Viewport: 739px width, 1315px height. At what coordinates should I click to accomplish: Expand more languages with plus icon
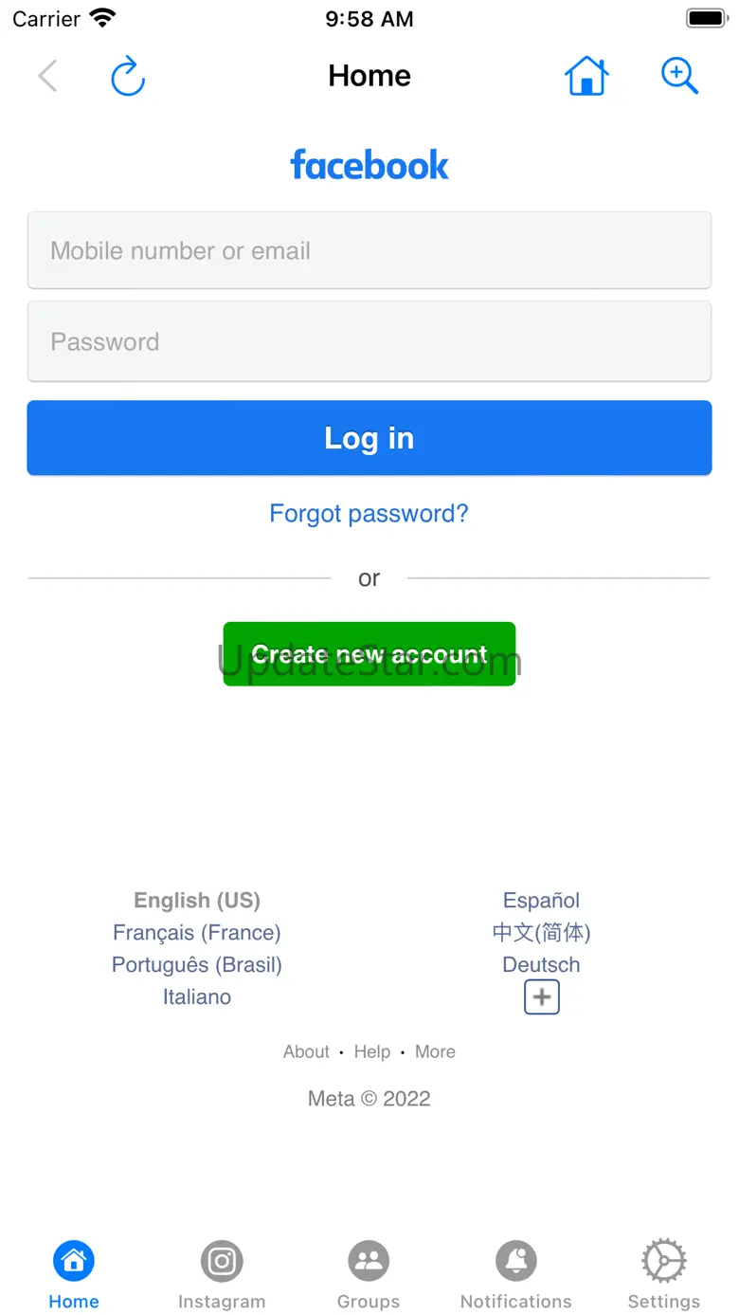pyautogui.click(x=542, y=997)
